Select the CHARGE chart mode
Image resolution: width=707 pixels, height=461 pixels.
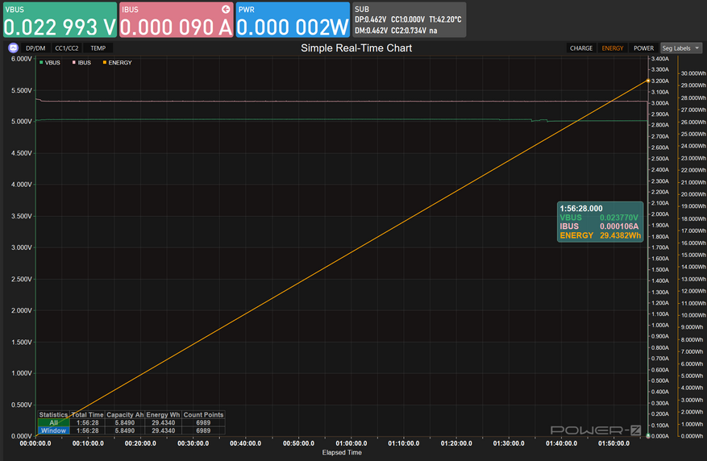(581, 48)
